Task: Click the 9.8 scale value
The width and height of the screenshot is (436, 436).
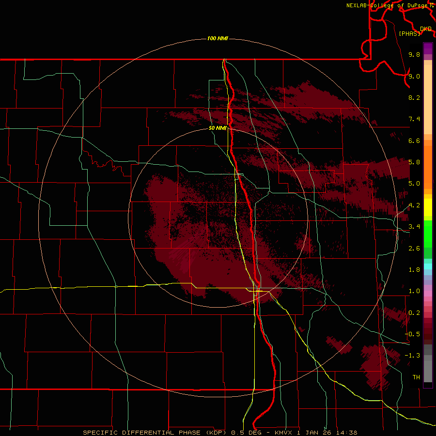Action: click(x=414, y=54)
